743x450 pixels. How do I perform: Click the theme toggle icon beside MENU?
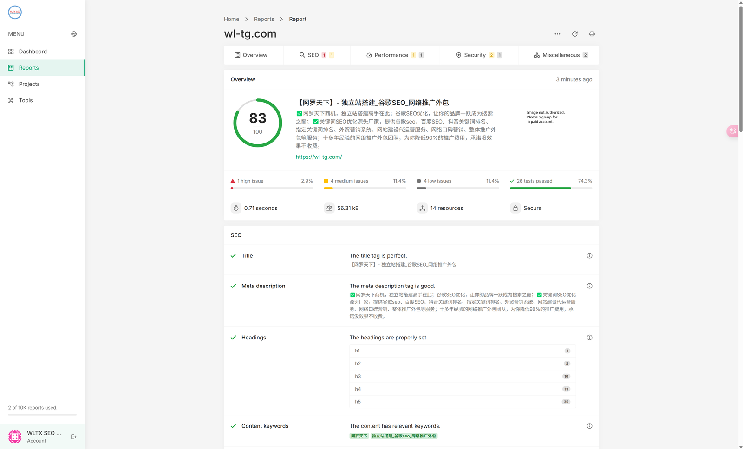coord(74,34)
